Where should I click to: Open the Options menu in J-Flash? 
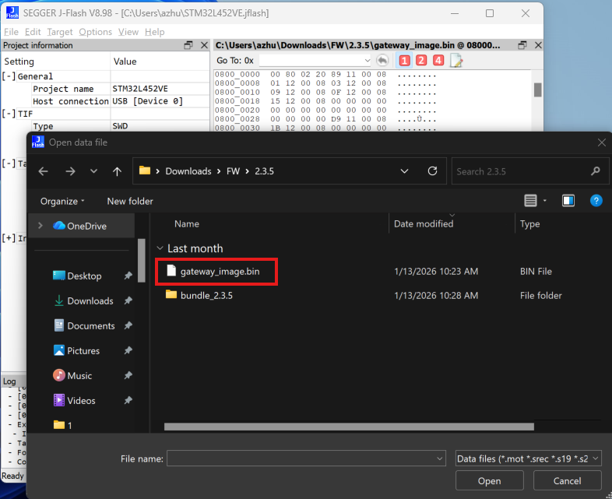click(x=95, y=32)
